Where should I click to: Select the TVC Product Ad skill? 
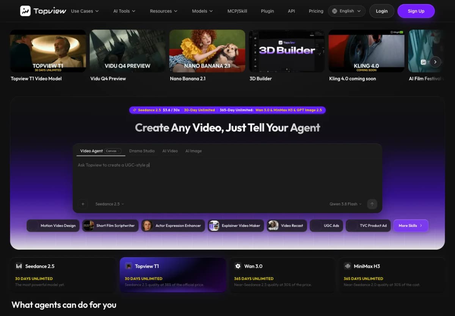pos(368,226)
